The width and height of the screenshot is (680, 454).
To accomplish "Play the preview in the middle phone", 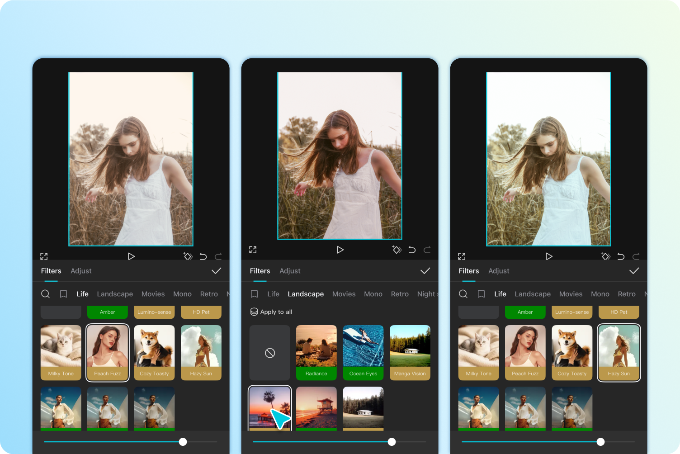I will pyautogui.click(x=340, y=250).
